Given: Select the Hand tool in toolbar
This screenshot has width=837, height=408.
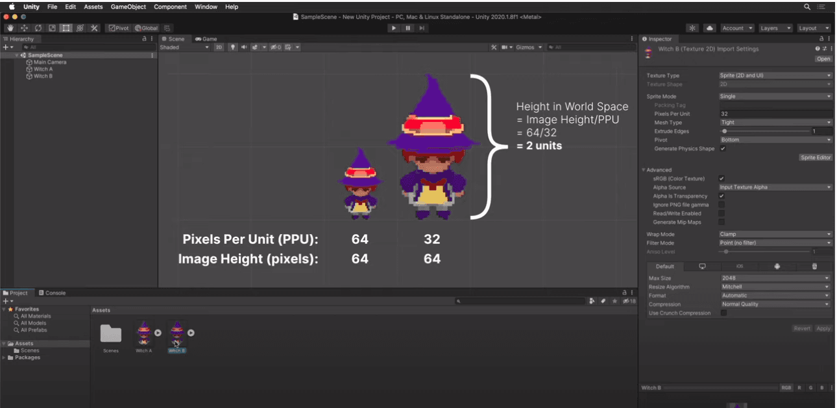Looking at the screenshot, I should [x=10, y=28].
